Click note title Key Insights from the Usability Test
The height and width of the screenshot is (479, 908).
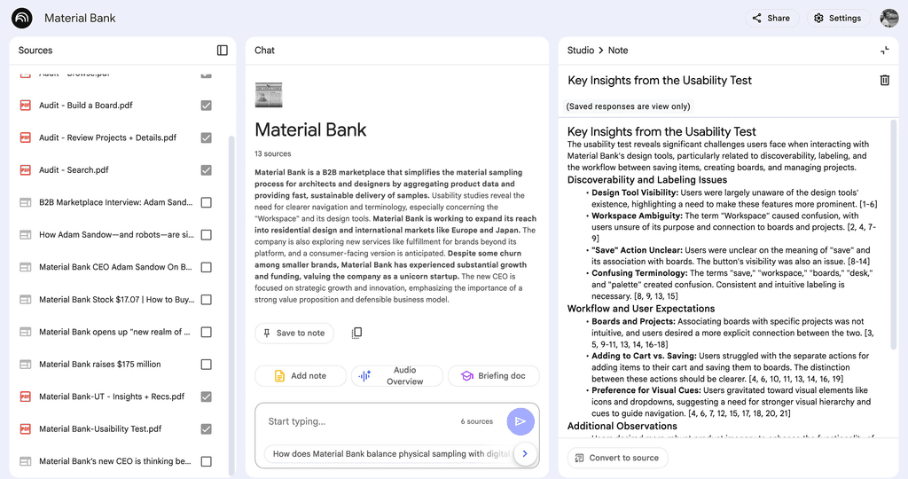coord(660,81)
